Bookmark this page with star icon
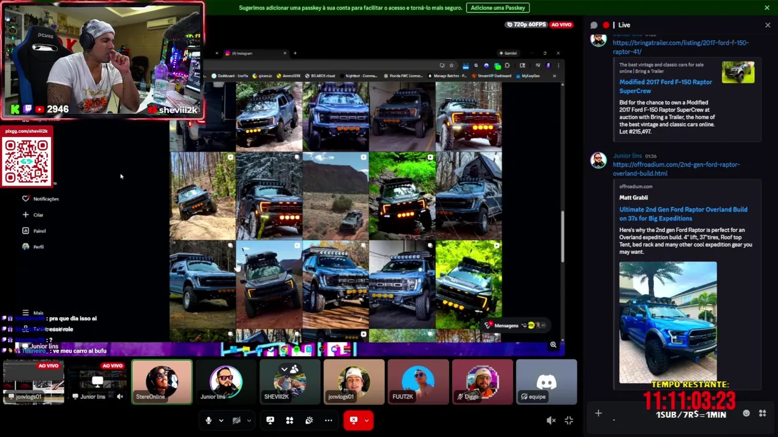 pos(451,66)
